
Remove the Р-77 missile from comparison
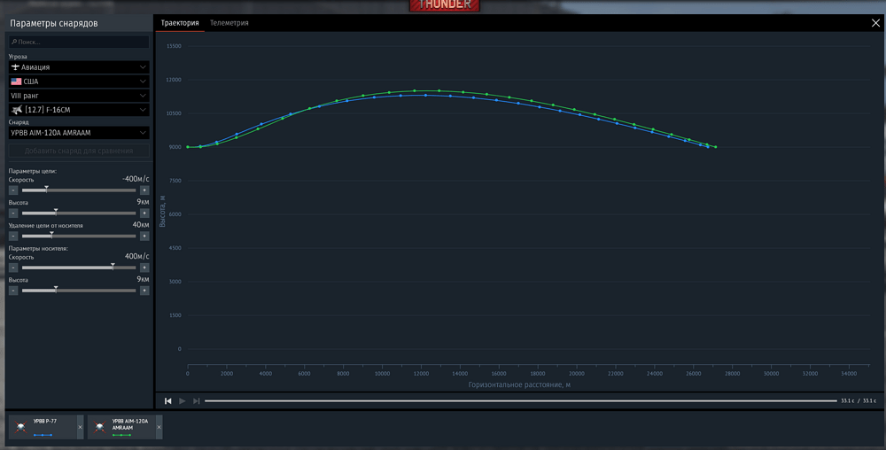coord(80,428)
